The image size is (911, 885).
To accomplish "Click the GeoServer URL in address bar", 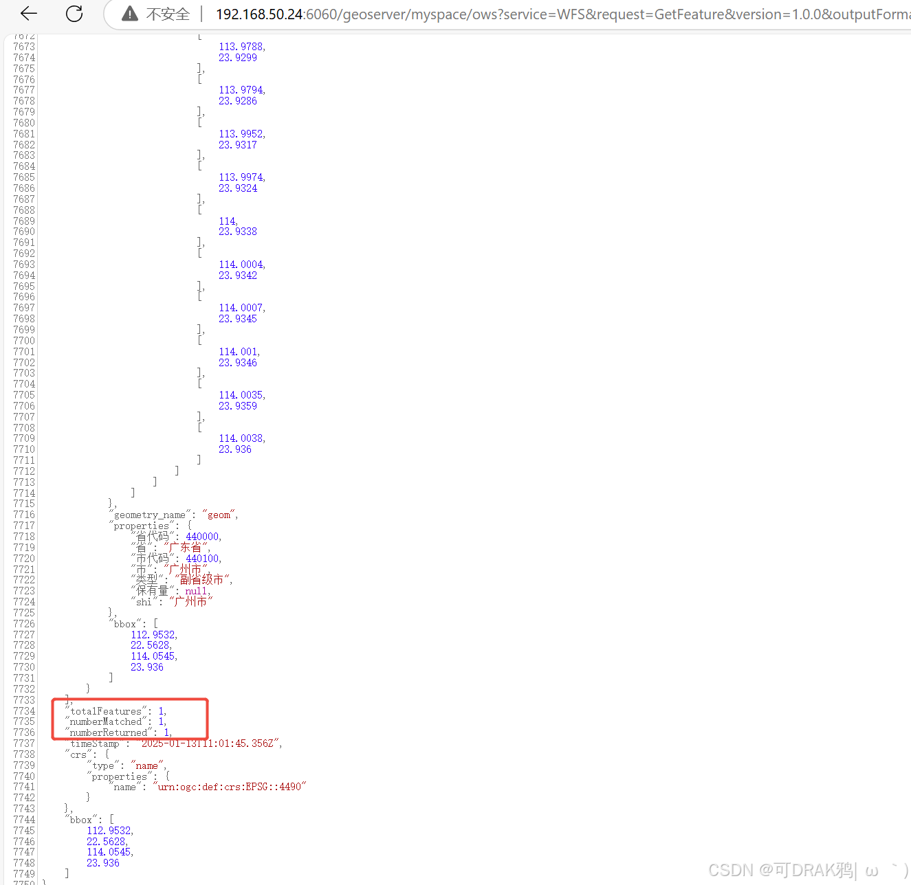I will click(563, 14).
